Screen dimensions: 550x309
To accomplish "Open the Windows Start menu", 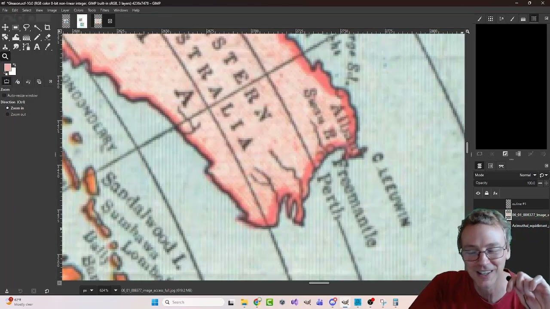I will (x=155, y=302).
